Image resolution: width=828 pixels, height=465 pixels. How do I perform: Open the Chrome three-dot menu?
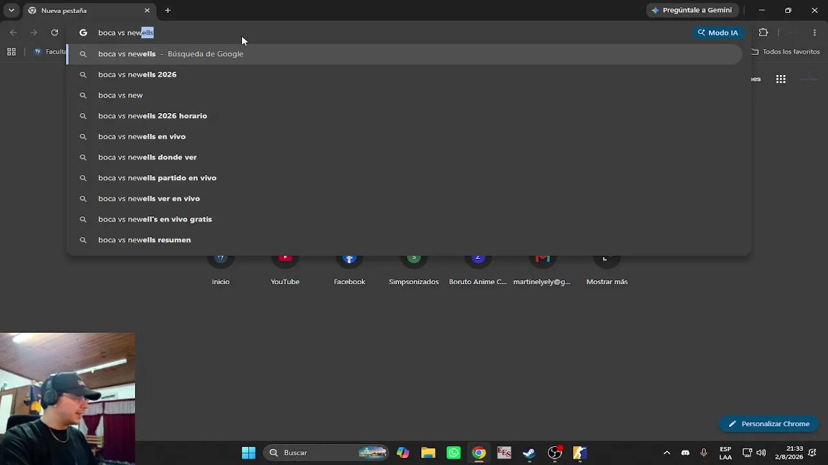click(814, 32)
